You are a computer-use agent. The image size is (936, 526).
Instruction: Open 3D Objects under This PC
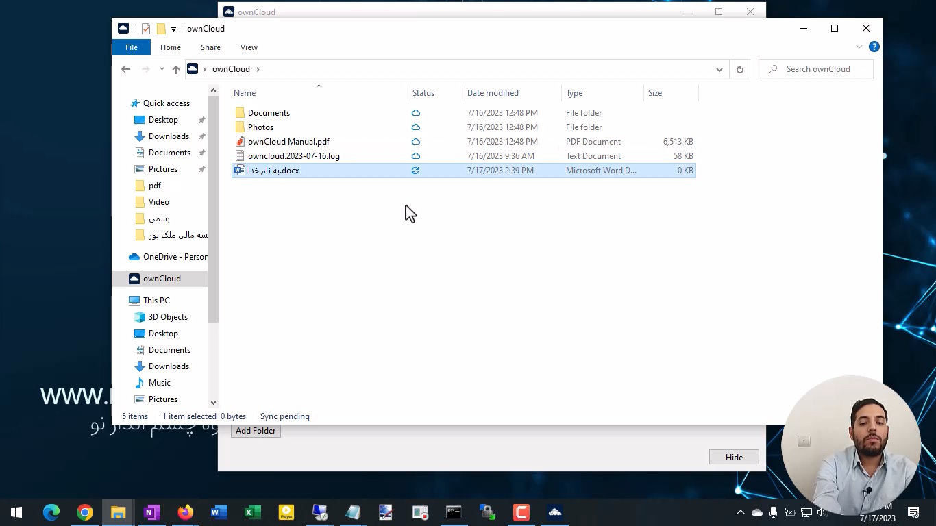pyautogui.click(x=168, y=317)
